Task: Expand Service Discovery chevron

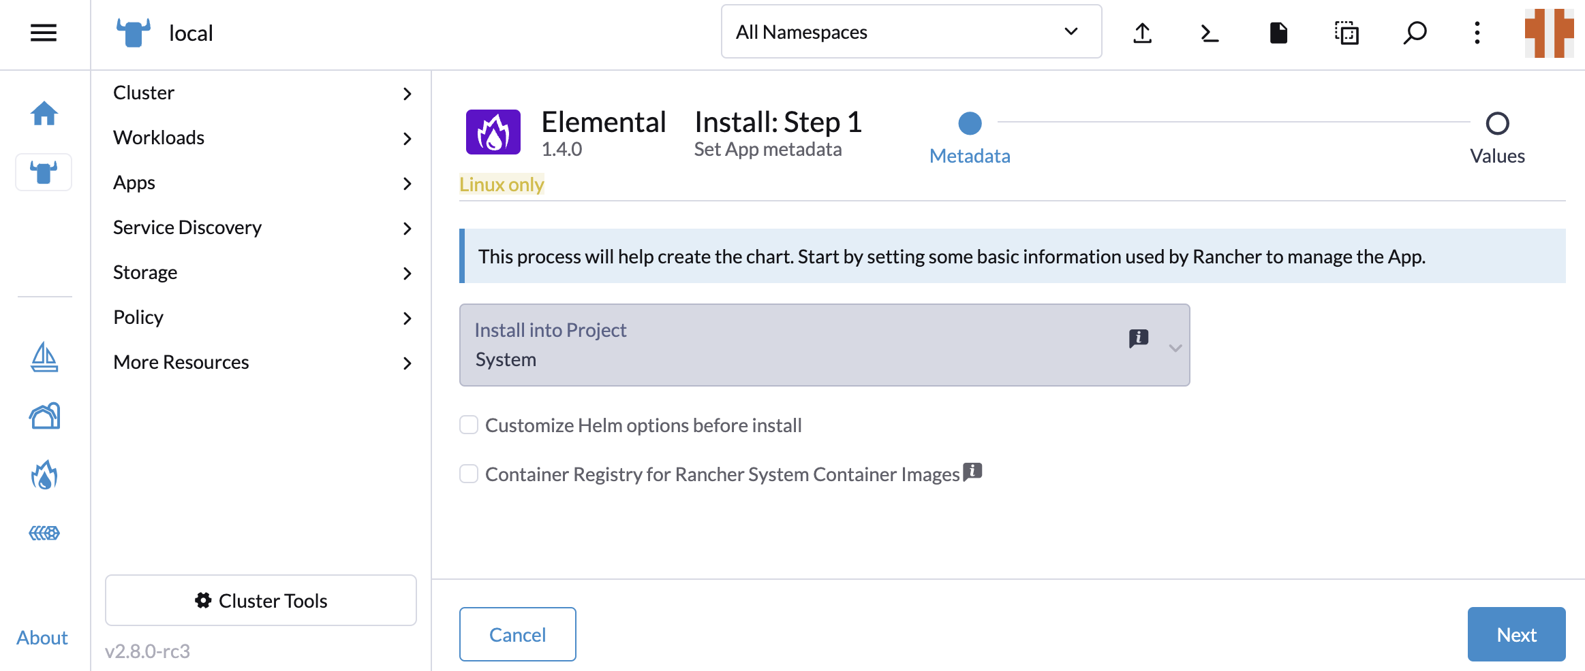Action: pyautogui.click(x=407, y=228)
